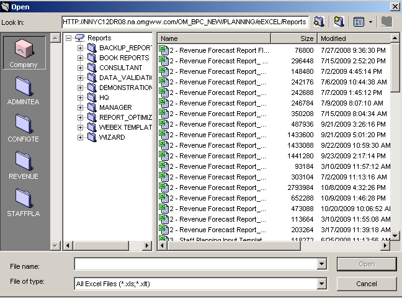The height and width of the screenshot is (298, 402).
Task: Open the REVENUE folder shortcut
Action: click(x=23, y=165)
